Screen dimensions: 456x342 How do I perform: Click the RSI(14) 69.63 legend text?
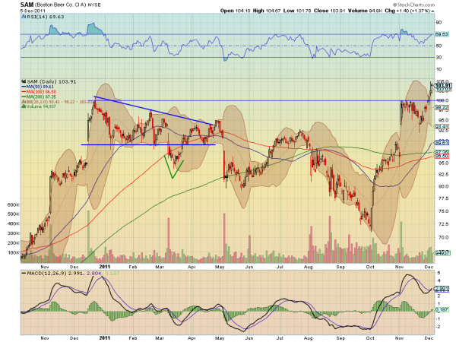[x=46, y=17]
